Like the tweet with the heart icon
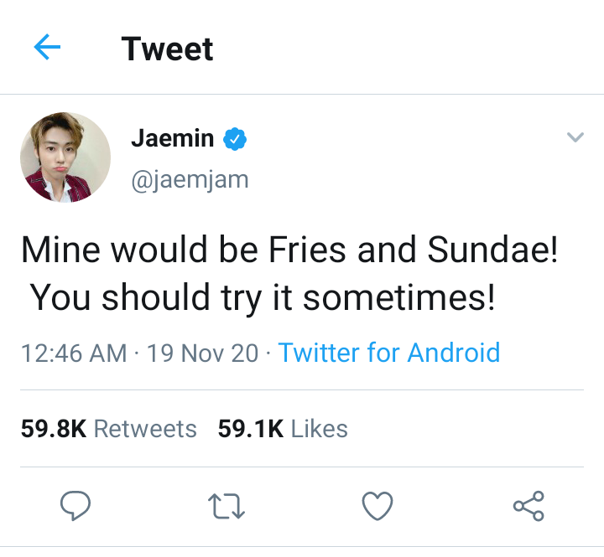604x557 pixels. tap(377, 505)
